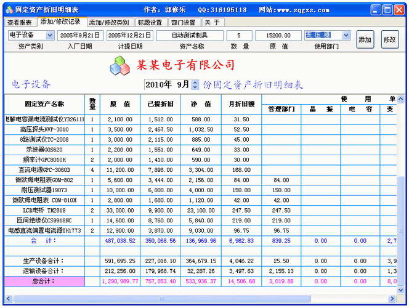The width and height of the screenshot is (409, 308).
Task: Click the 计提日期 field 2005年12月21日
Action: [129, 36]
